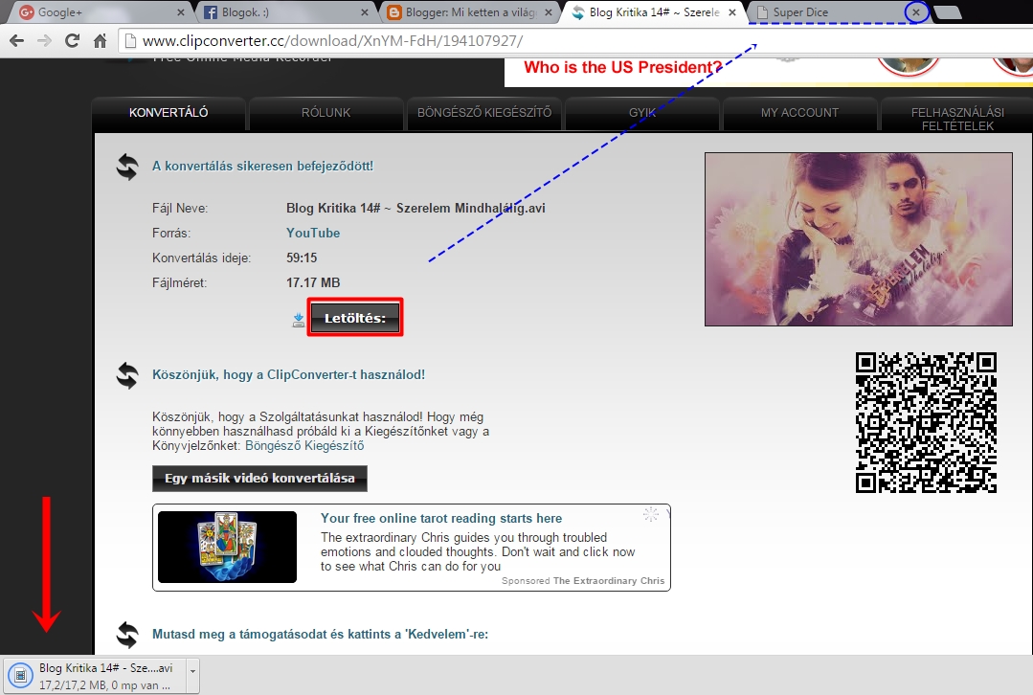Close the Google+ tab

click(181, 11)
